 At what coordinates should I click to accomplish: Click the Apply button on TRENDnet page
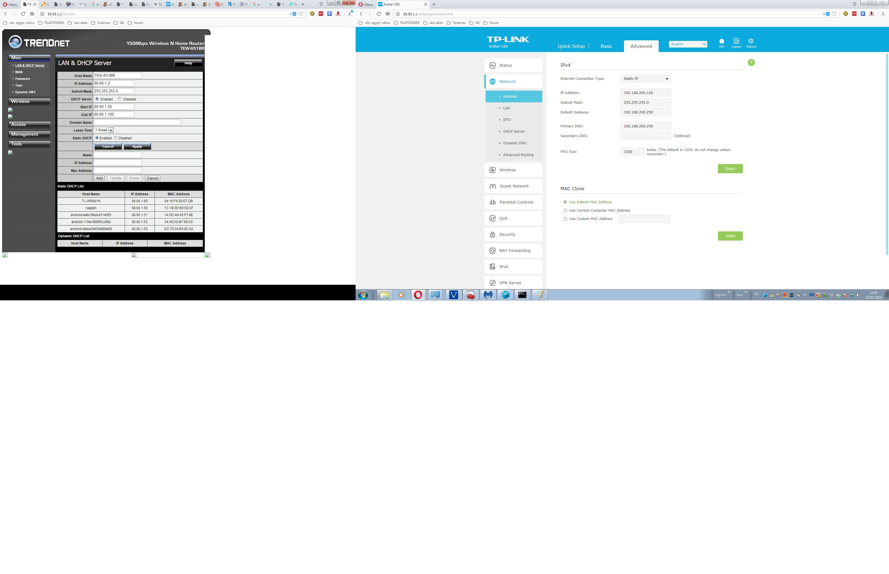137,147
